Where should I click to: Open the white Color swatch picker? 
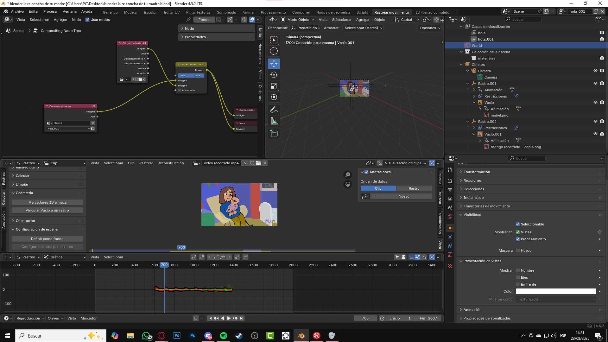click(x=556, y=291)
